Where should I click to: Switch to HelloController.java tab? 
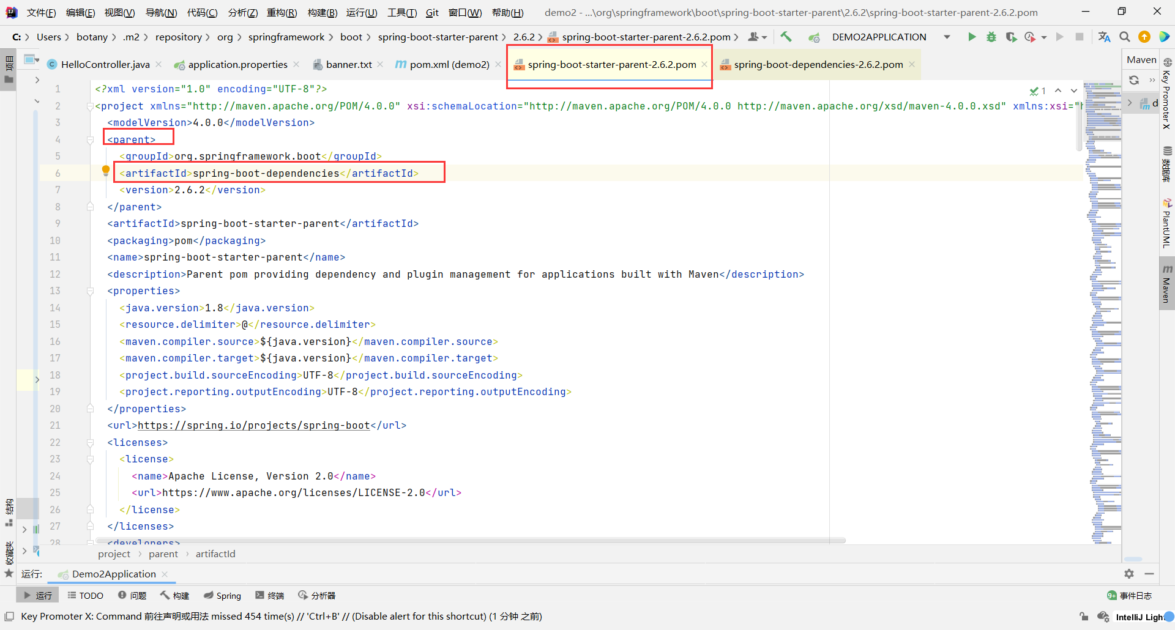click(x=105, y=64)
